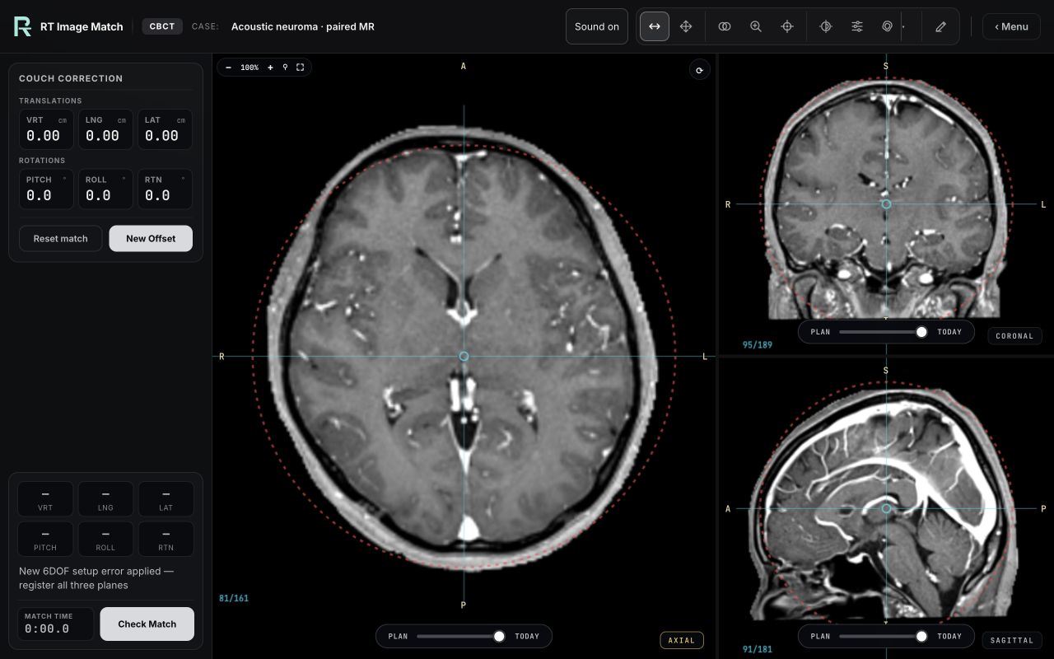Click the PITCH rotation value field
1054x659 pixels.
pos(46,189)
